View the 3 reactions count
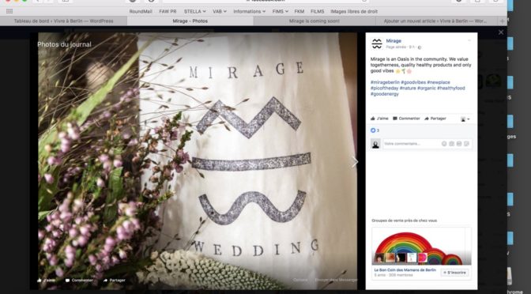The width and height of the screenshot is (531, 294). [375, 130]
